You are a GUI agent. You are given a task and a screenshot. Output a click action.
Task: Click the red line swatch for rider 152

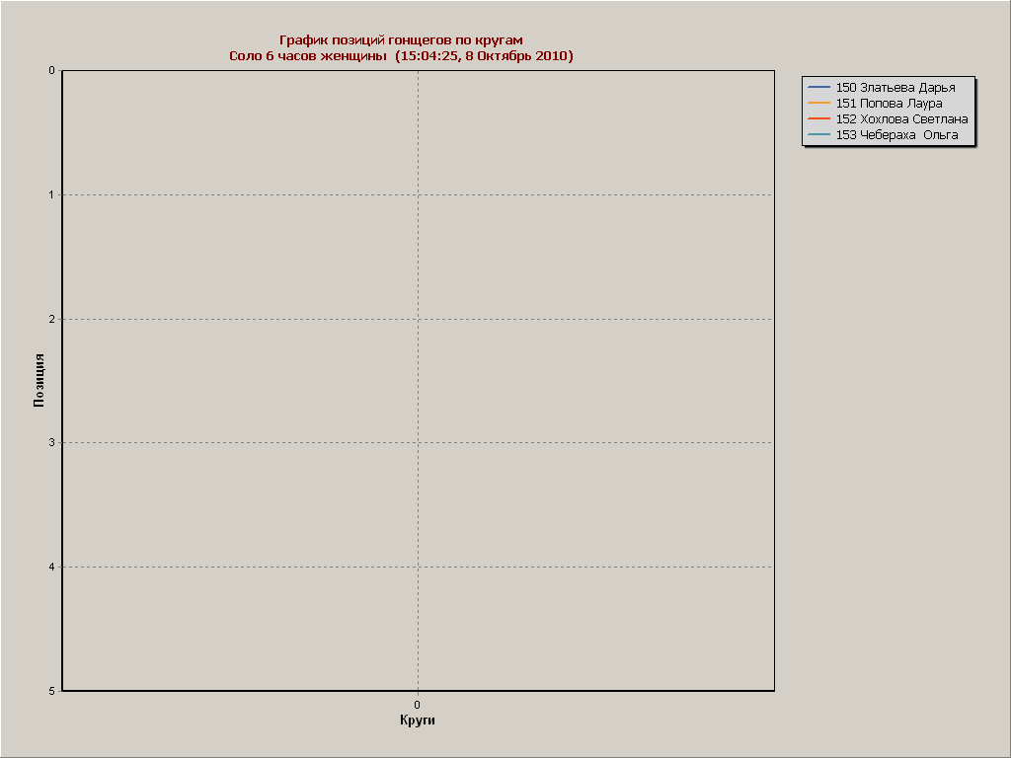[x=819, y=119]
